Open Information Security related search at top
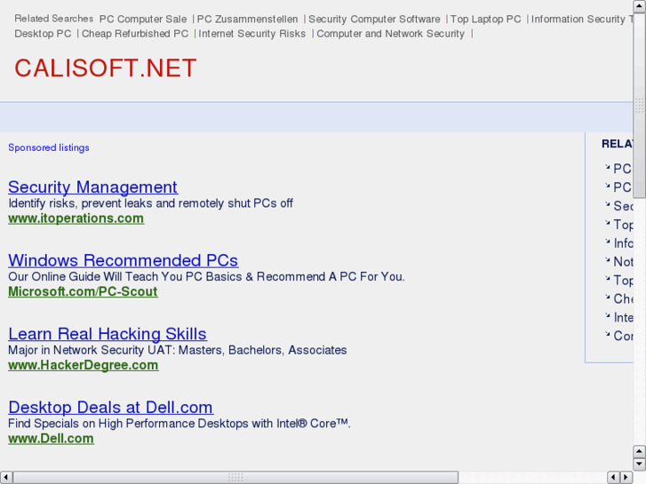 582,19
